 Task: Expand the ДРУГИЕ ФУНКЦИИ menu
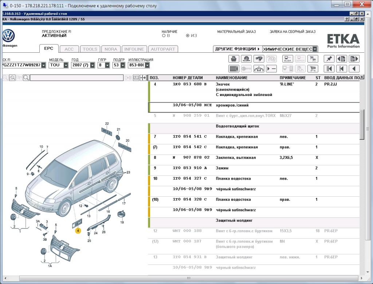pyautogui.click(x=237, y=49)
